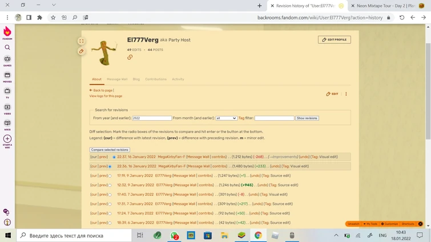Click Unwatch in the bottom toolbar
The height and width of the screenshot is (242, 431).
point(353,224)
